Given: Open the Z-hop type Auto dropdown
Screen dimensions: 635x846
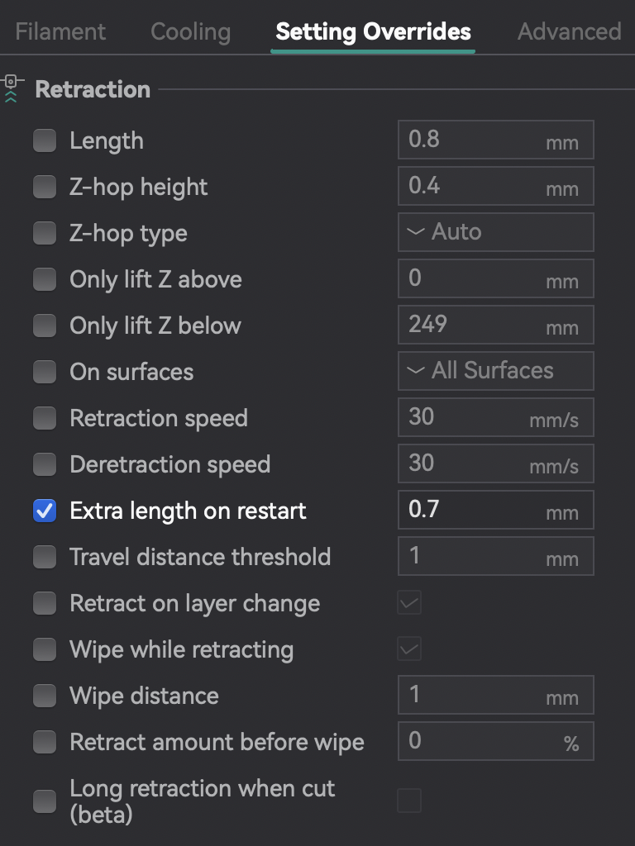Looking at the screenshot, I should 496,232.
